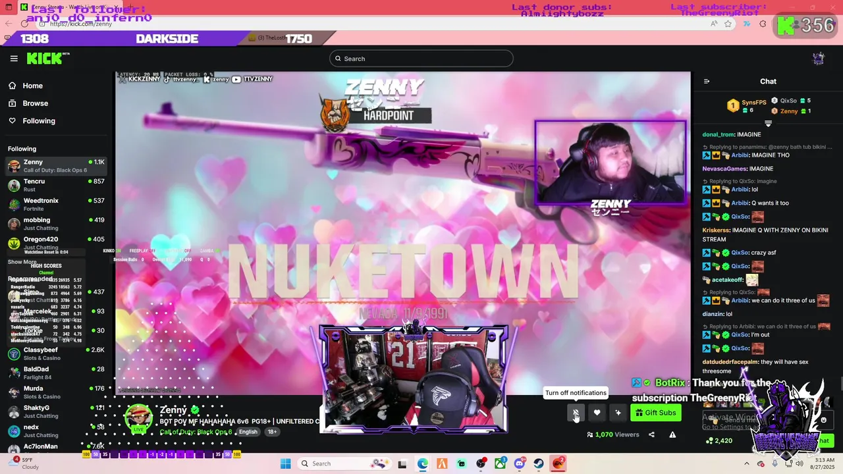Open nedx recommended channel

point(56,431)
